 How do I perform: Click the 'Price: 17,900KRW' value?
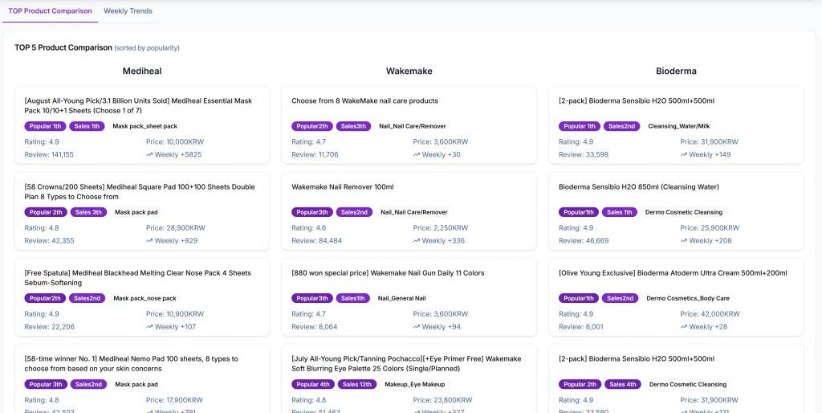(x=174, y=400)
